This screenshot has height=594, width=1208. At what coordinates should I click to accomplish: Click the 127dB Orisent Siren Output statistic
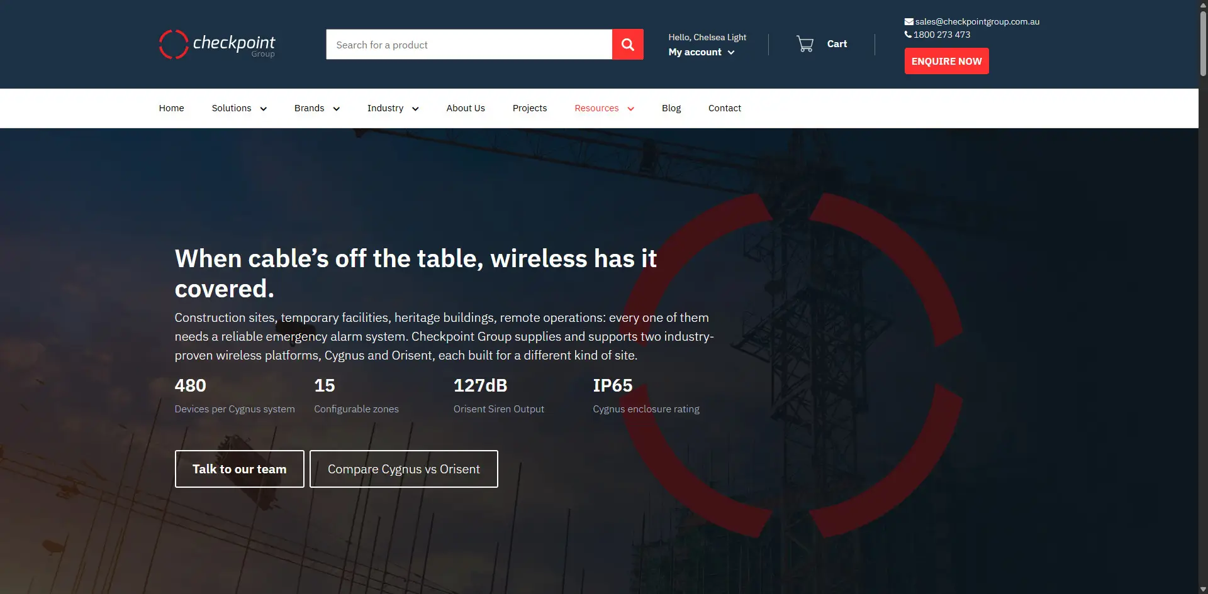(x=499, y=396)
